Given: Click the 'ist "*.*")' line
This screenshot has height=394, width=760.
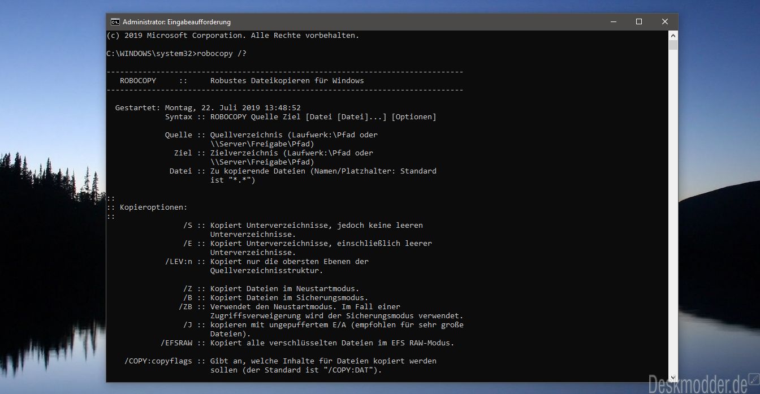Looking at the screenshot, I should (233, 180).
